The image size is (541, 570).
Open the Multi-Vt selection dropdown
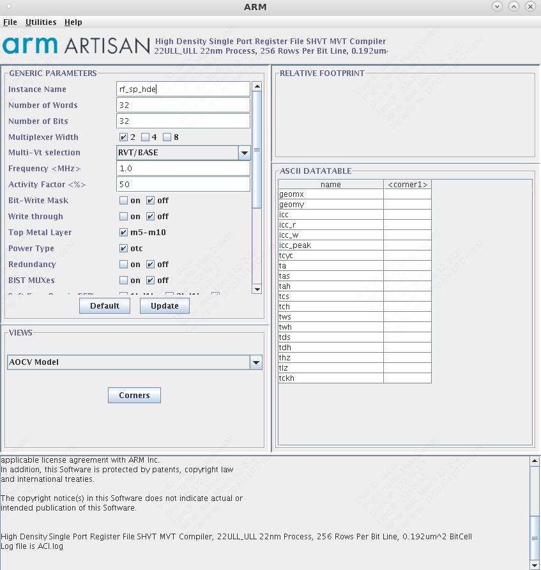[244, 153]
